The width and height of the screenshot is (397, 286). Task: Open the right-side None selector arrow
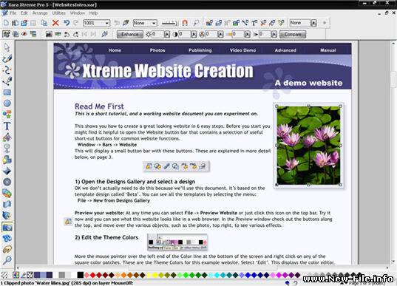point(313,23)
